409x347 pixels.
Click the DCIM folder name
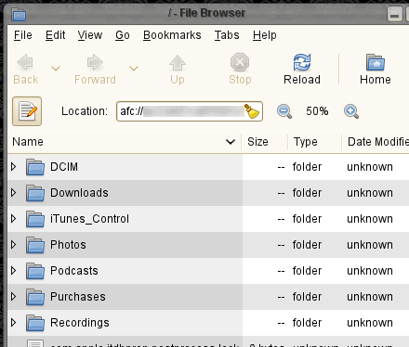coord(64,167)
